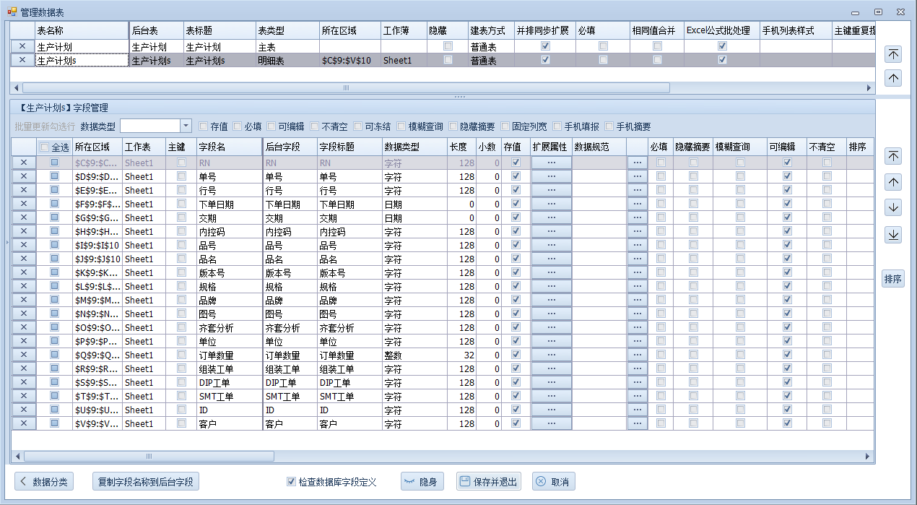The width and height of the screenshot is (917, 505).
Task: Enable the 模糊查询 batch option checkbox
Action: (x=401, y=126)
